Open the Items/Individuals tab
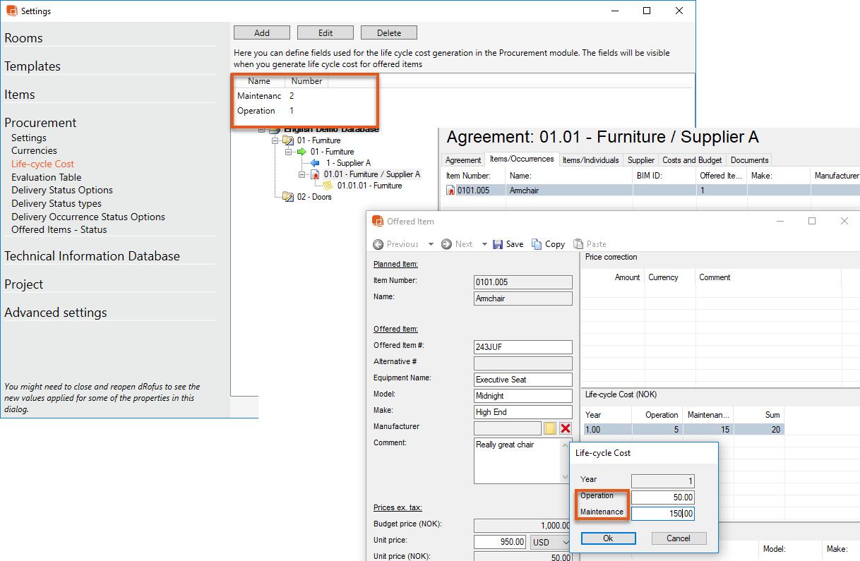860x561 pixels. [590, 160]
